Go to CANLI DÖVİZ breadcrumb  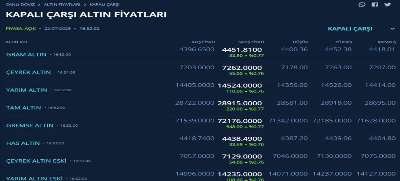(x=20, y=4)
